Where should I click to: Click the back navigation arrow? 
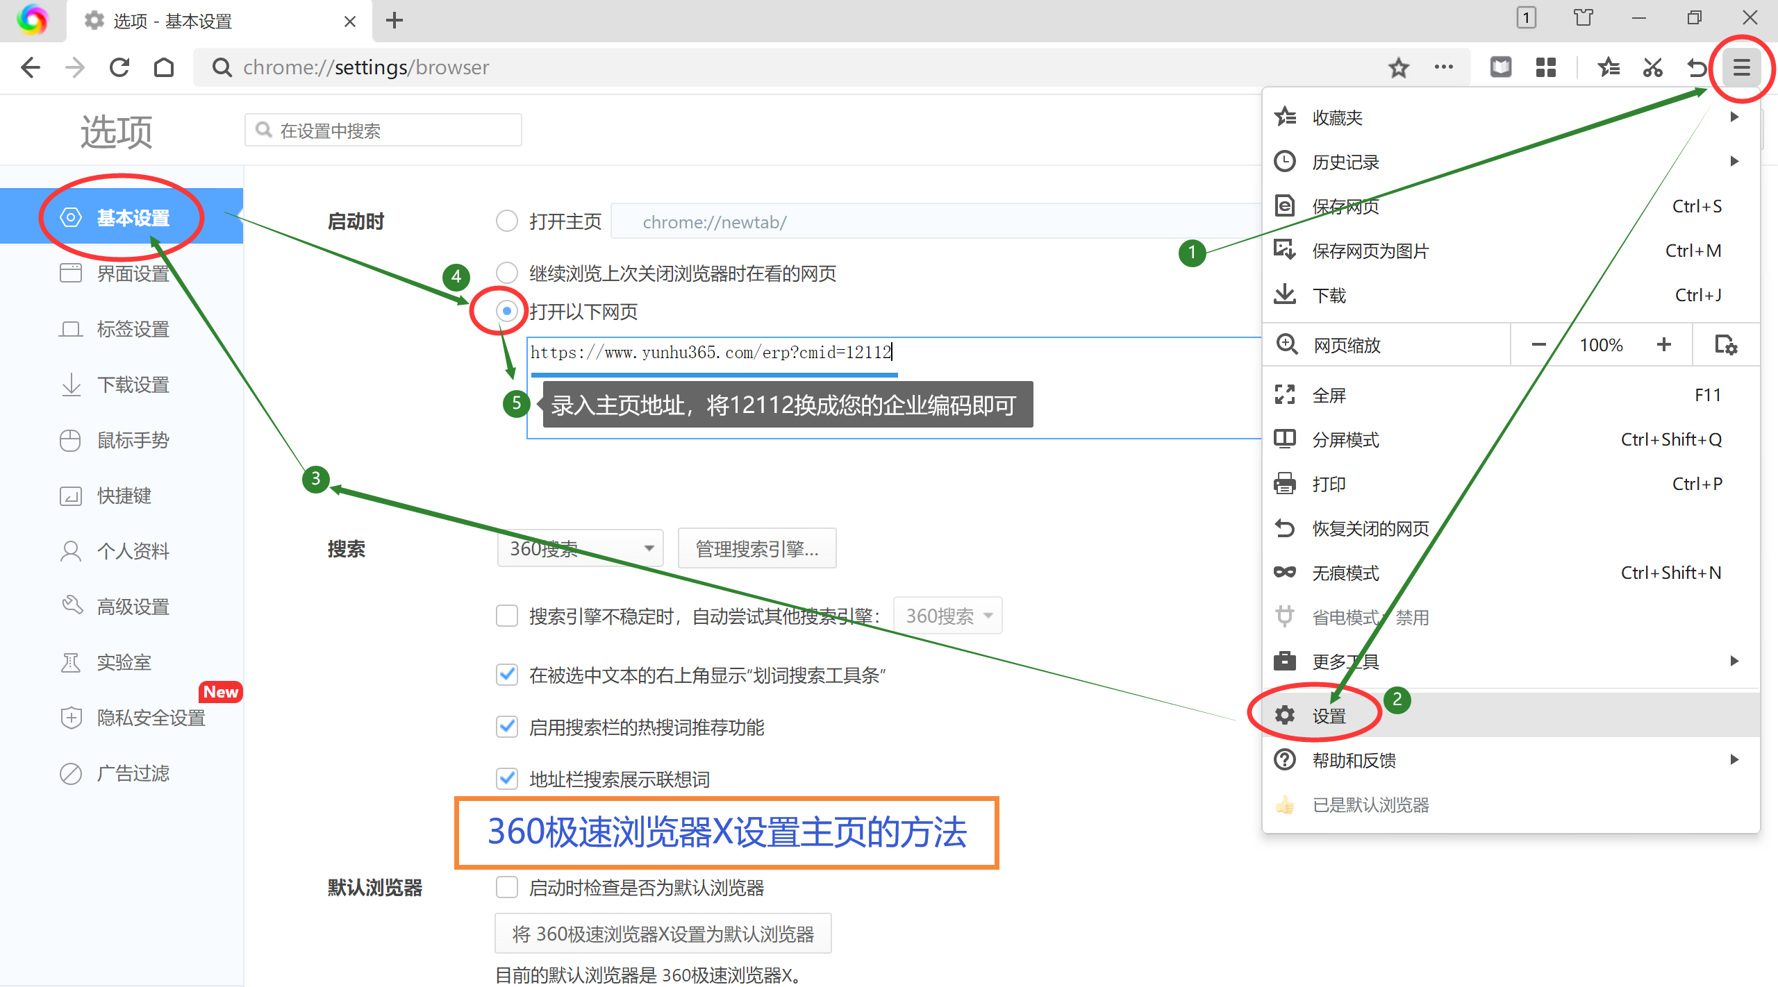coord(31,67)
